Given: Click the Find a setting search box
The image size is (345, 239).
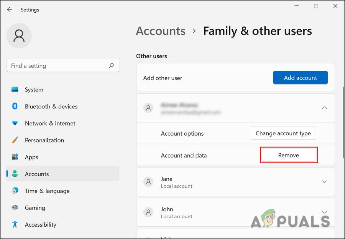Looking at the screenshot, I should [58, 66].
